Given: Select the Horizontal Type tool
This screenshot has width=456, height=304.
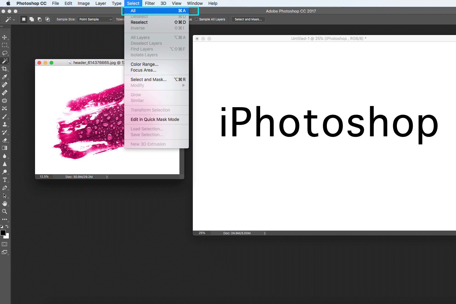Looking at the screenshot, I should (5, 180).
